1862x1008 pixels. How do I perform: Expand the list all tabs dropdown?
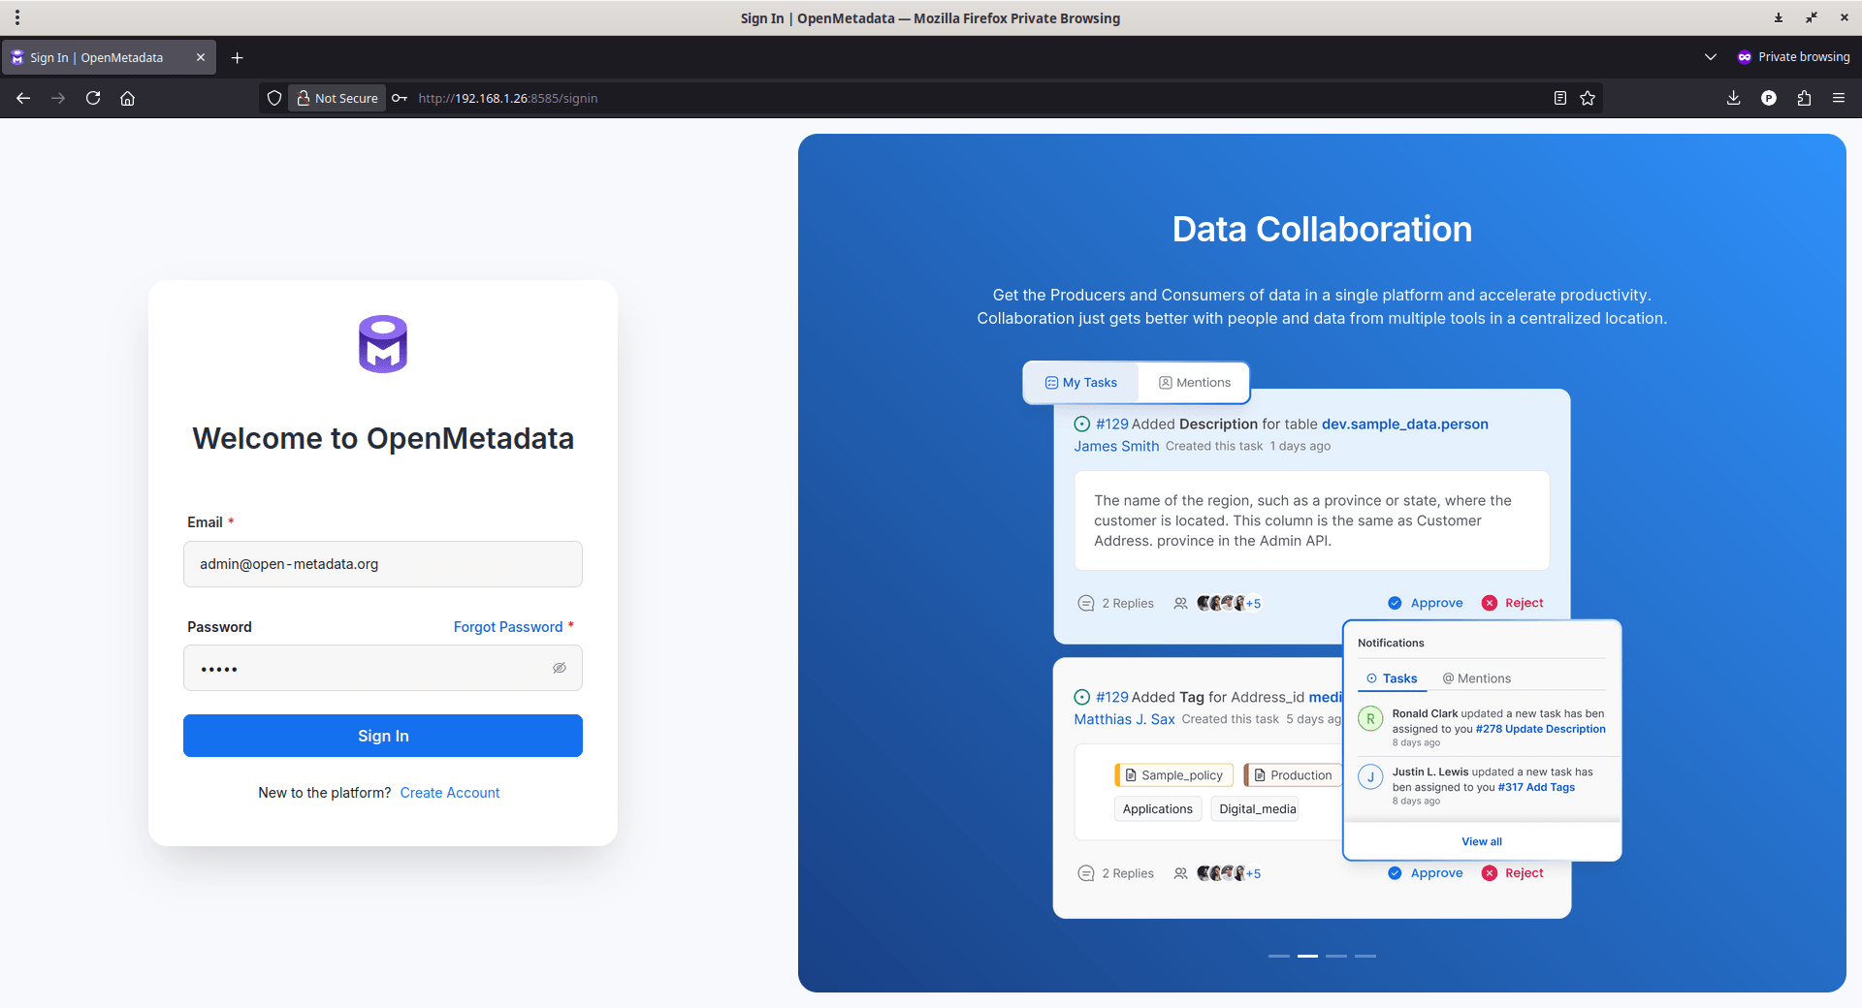click(x=1711, y=57)
